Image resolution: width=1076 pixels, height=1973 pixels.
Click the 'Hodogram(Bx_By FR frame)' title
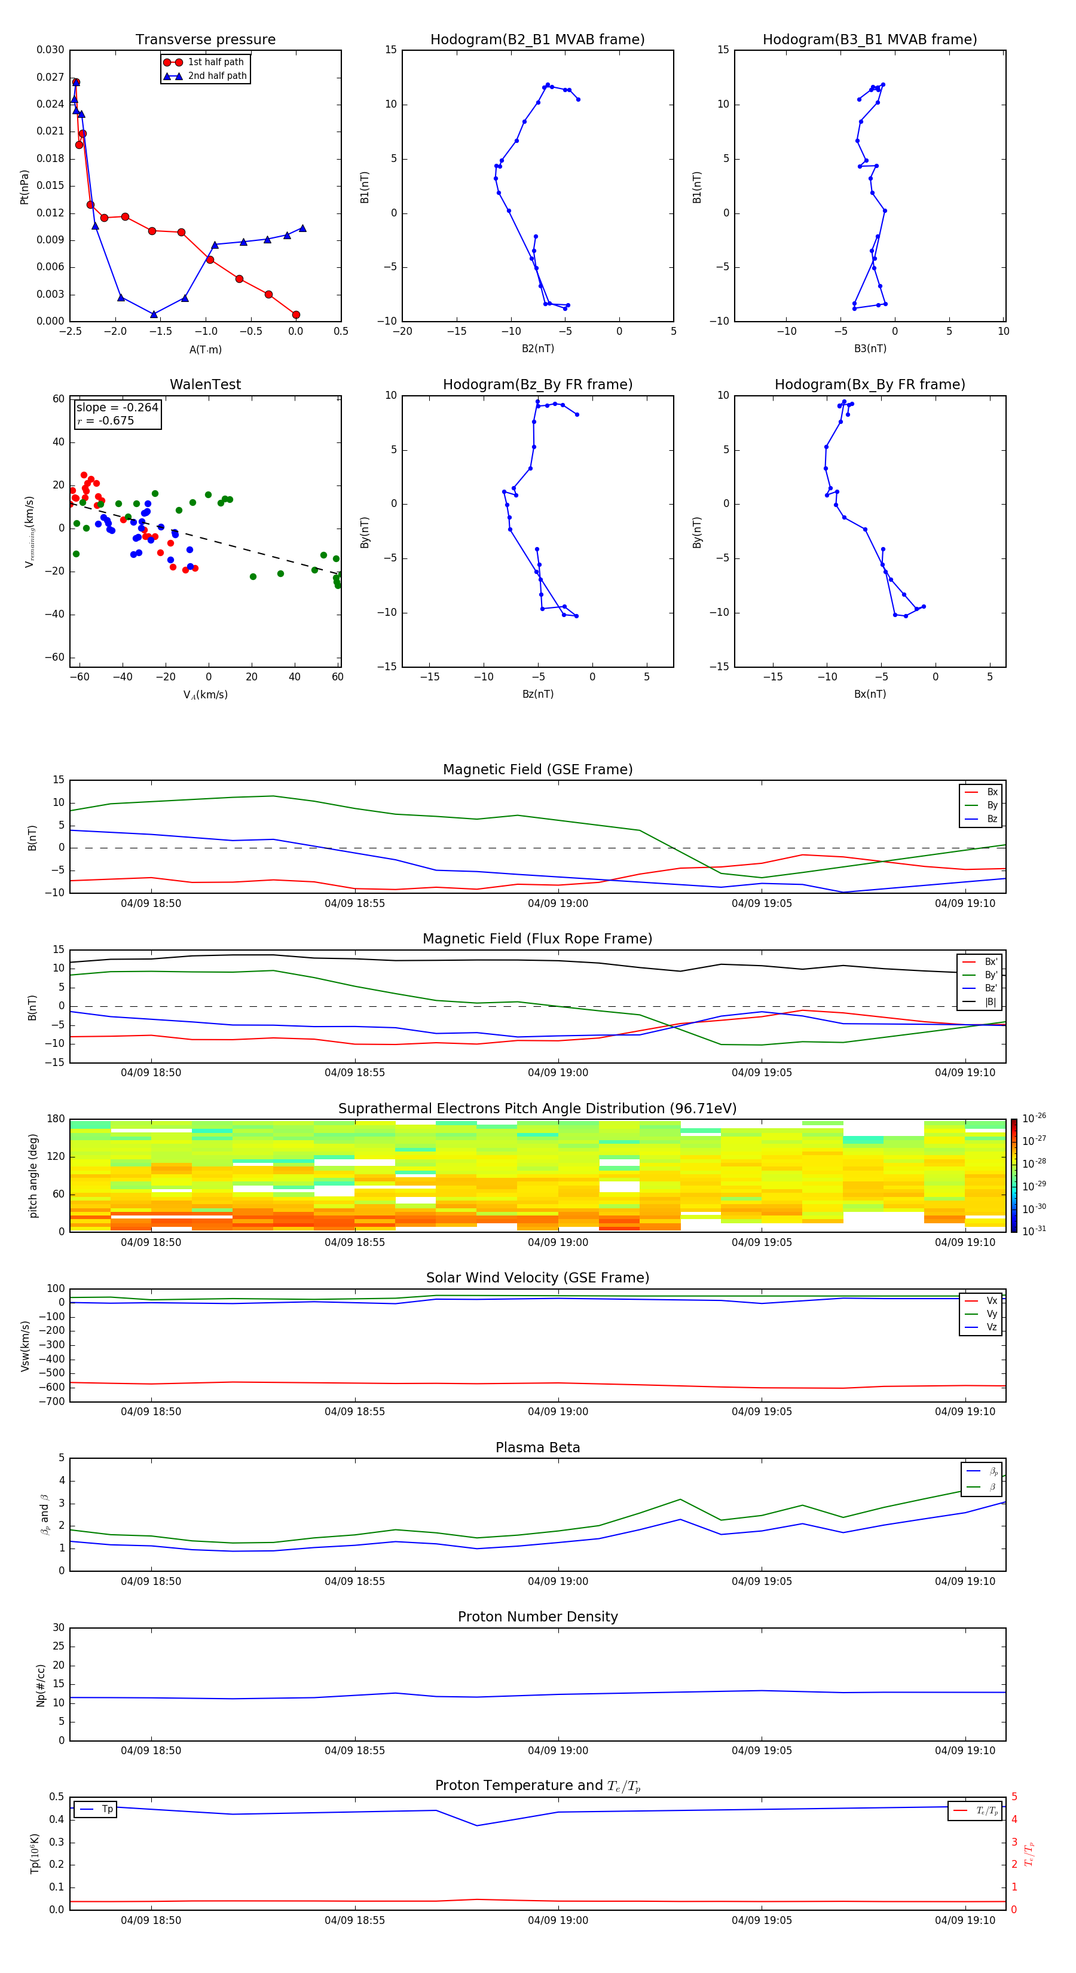point(870,384)
